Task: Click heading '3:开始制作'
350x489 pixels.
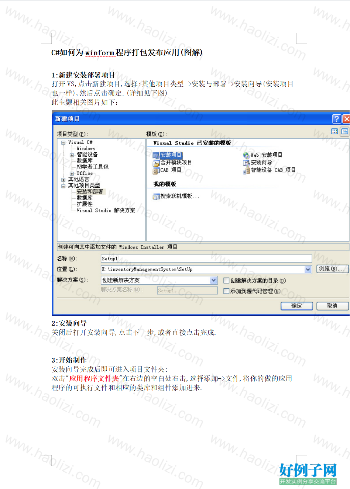Action: (x=69, y=360)
